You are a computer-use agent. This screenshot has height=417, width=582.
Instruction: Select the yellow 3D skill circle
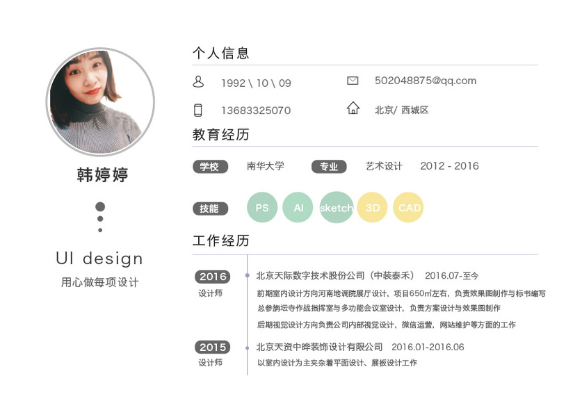tap(372, 207)
